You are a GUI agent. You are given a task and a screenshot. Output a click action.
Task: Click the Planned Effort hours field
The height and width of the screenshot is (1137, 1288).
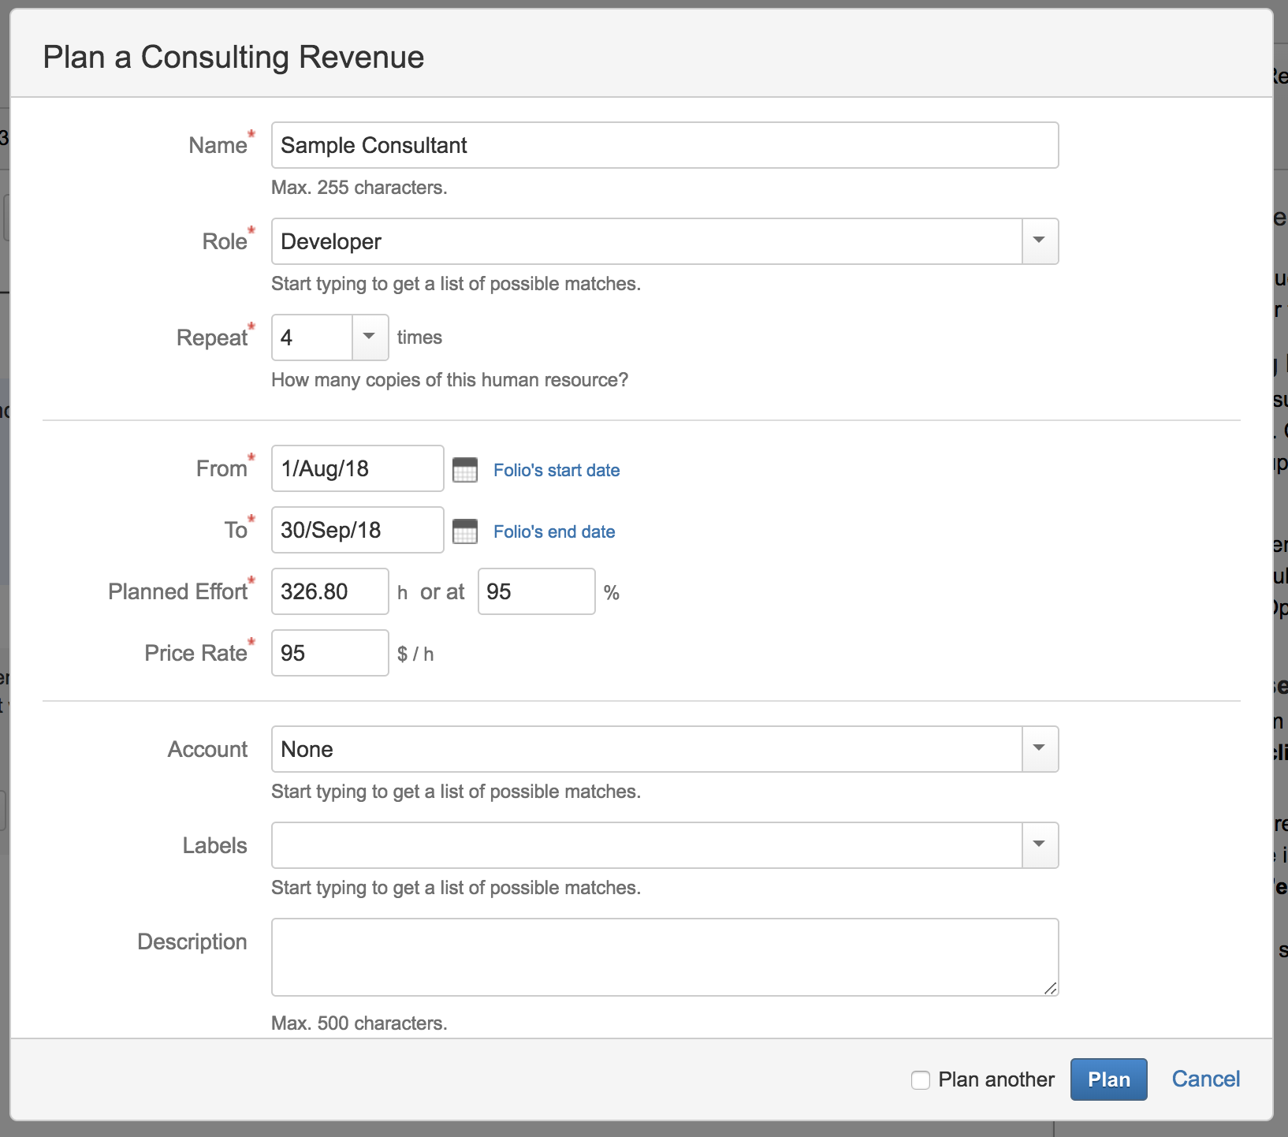click(329, 591)
